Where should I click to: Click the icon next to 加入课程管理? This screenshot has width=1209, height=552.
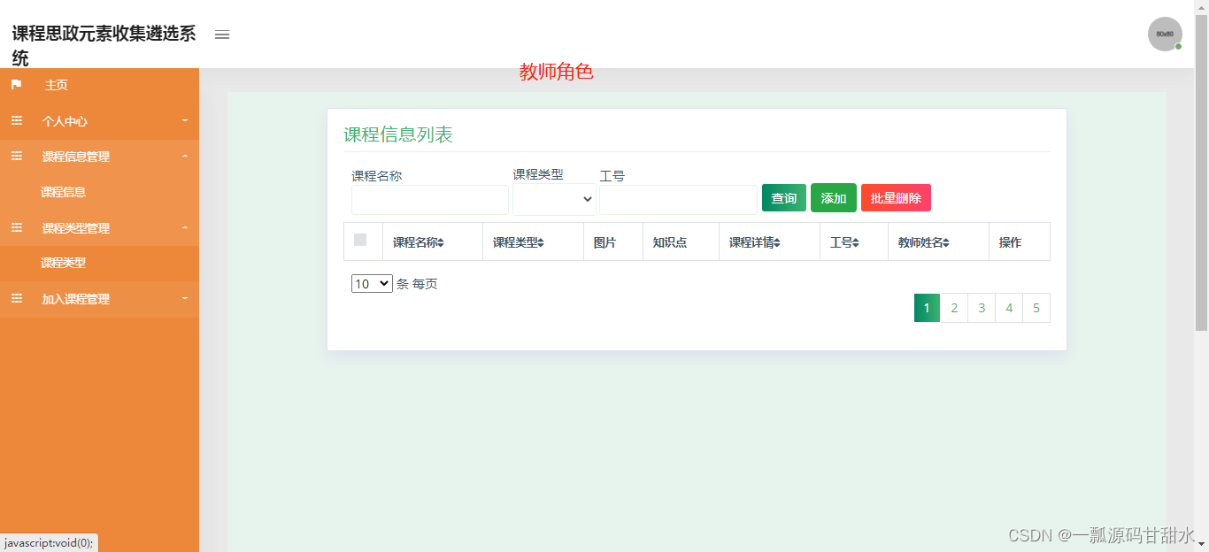16,298
